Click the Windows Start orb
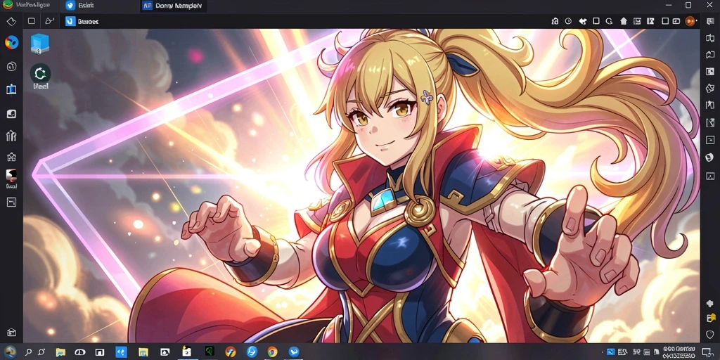The height and width of the screenshot is (360, 720). coord(10,352)
